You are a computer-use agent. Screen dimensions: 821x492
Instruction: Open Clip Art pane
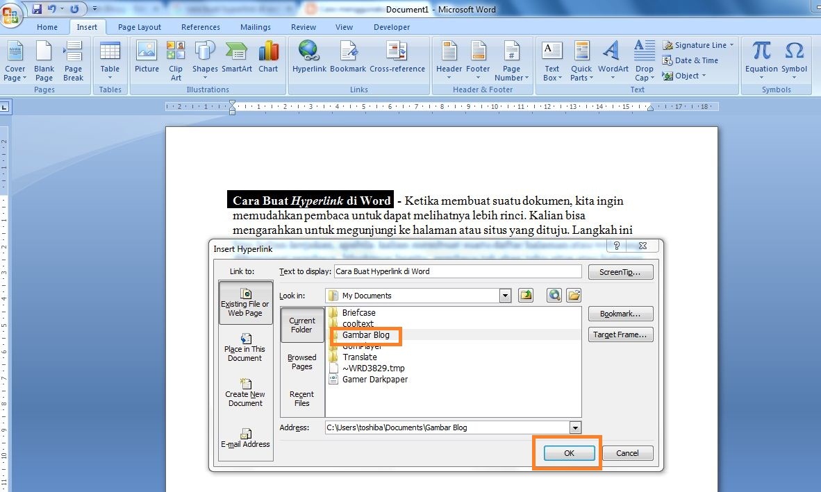point(176,61)
